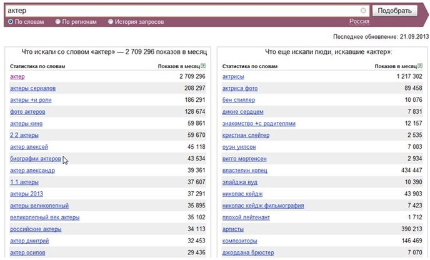Clear the search field with the X icon
The image size is (430, 260).
pyautogui.click(x=363, y=11)
